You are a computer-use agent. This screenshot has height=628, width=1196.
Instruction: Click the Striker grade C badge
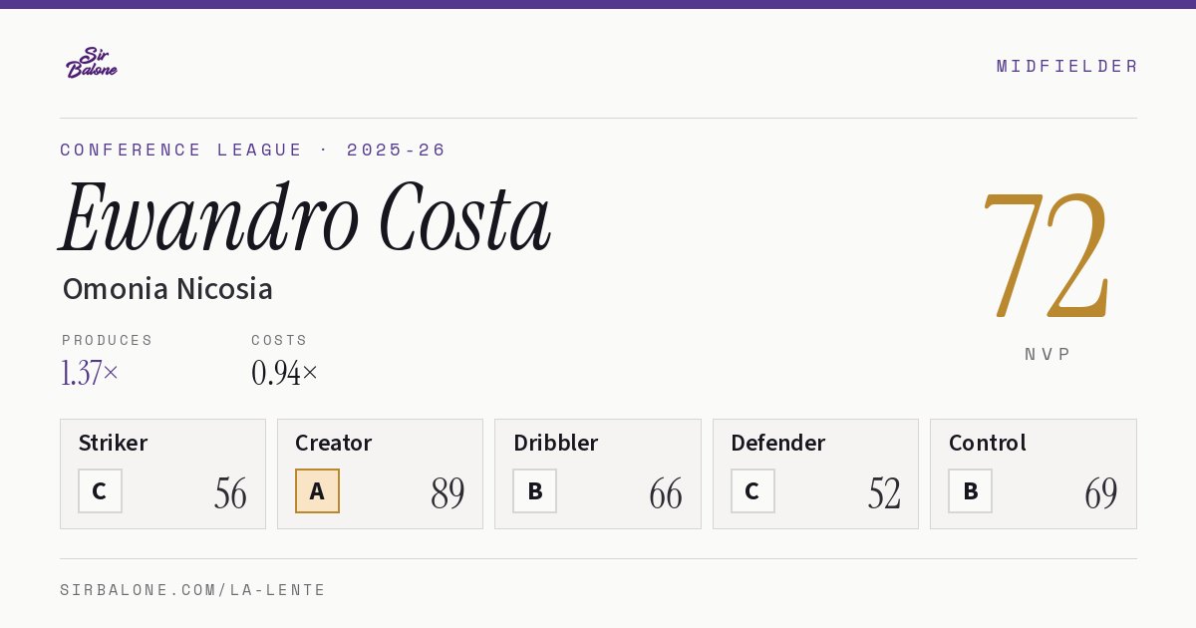[100, 491]
